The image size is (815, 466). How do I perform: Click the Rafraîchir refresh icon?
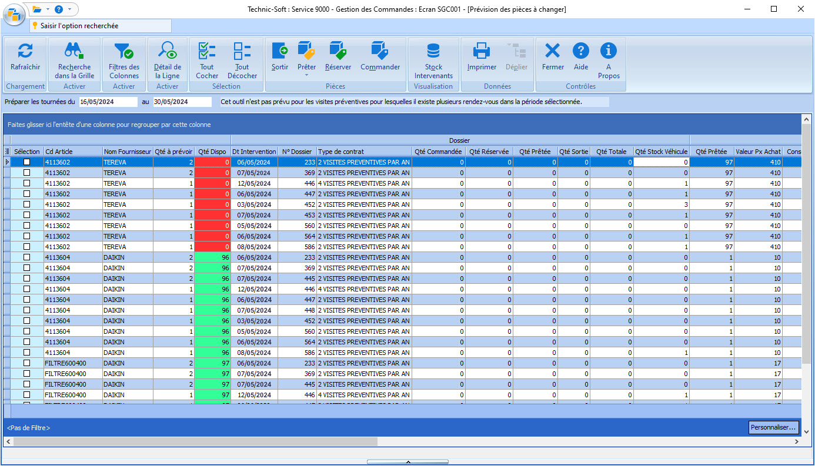pos(25,52)
